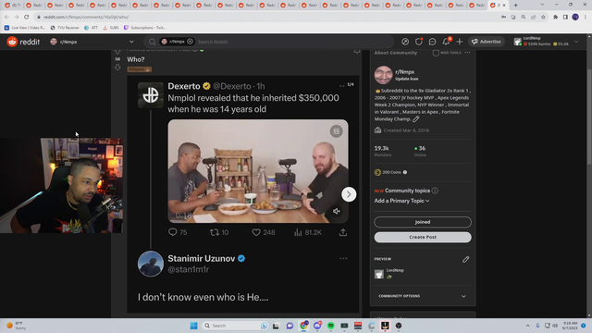592x333 pixels.
Task: Open Spotify from the taskbar
Action: click(x=331, y=326)
